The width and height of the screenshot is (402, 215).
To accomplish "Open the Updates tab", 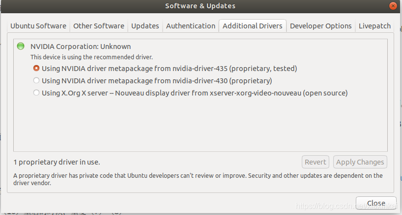I will point(145,26).
